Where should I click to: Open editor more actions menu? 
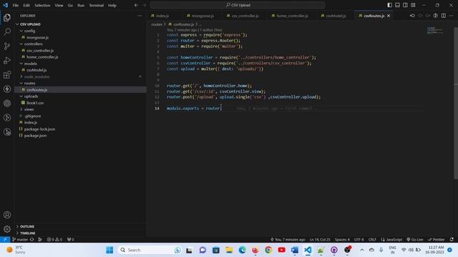pos(452,16)
